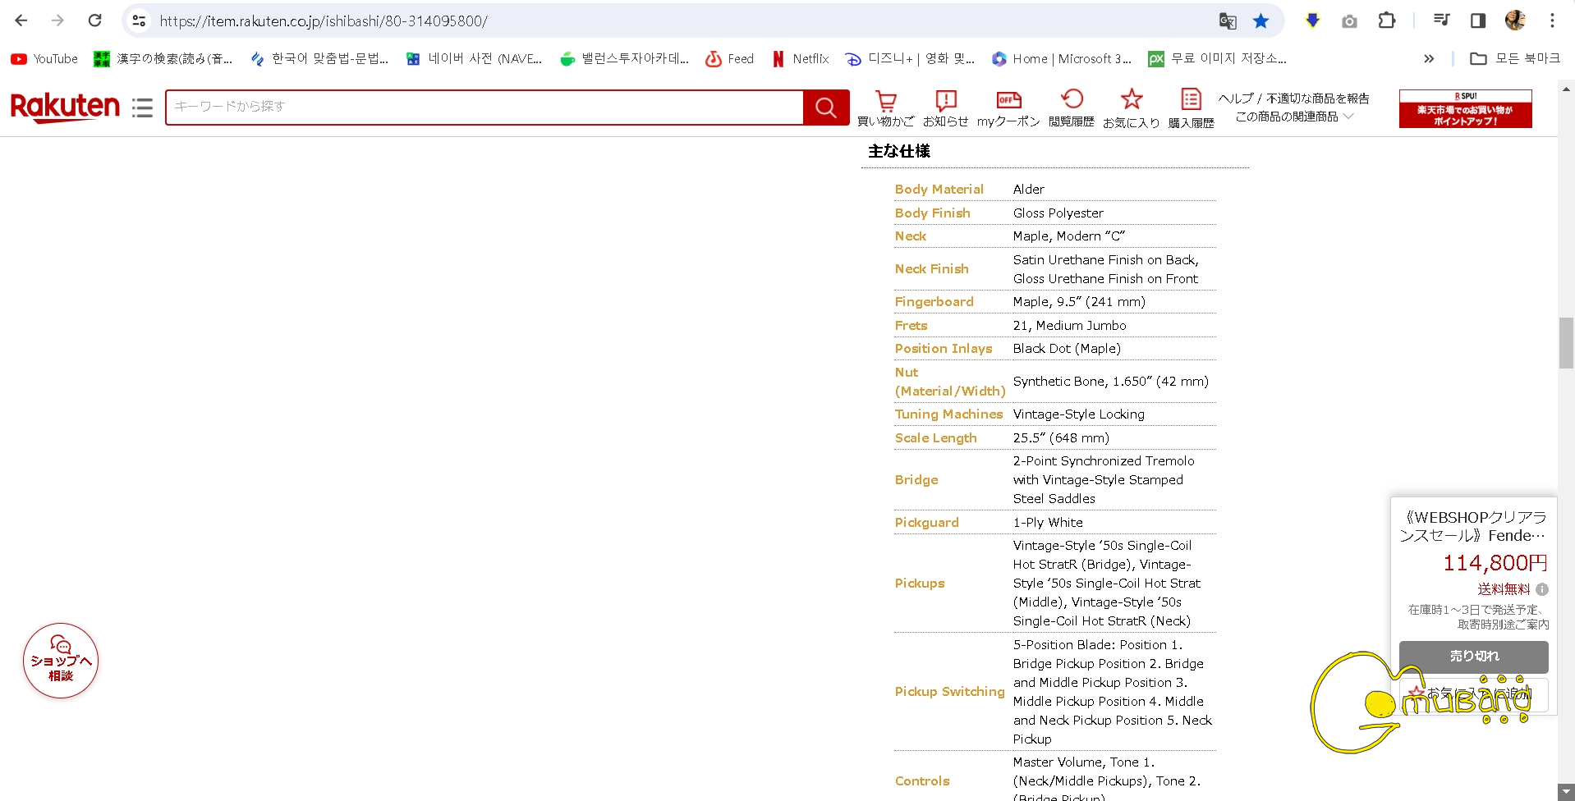
Task: Open 購入履歴 purchase history
Action: (x=1192, y=108)
